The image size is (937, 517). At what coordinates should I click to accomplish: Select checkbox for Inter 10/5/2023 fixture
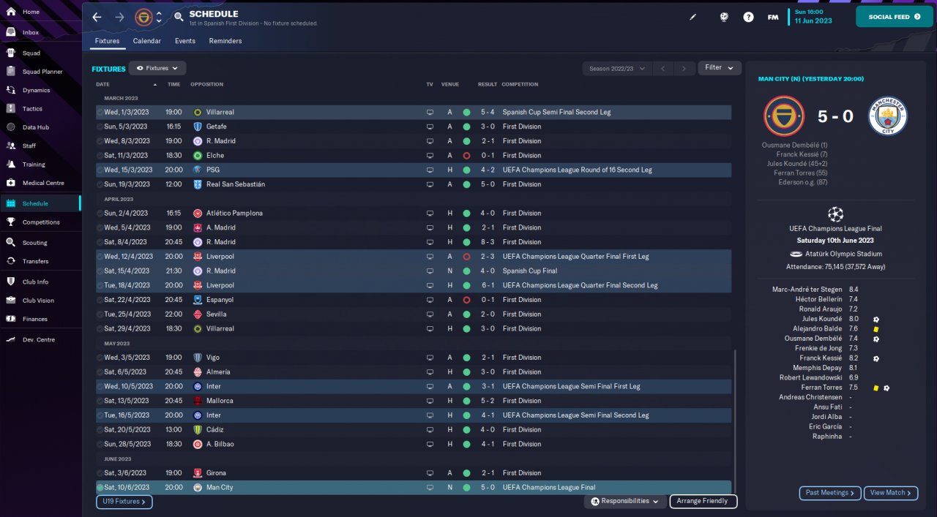coord(100,386)
